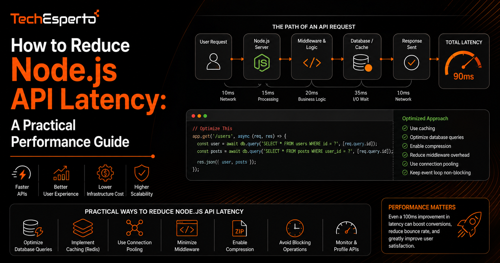Click the 'TOTAL LATENCY' label

pyautogui.click(x=464, y=43)
